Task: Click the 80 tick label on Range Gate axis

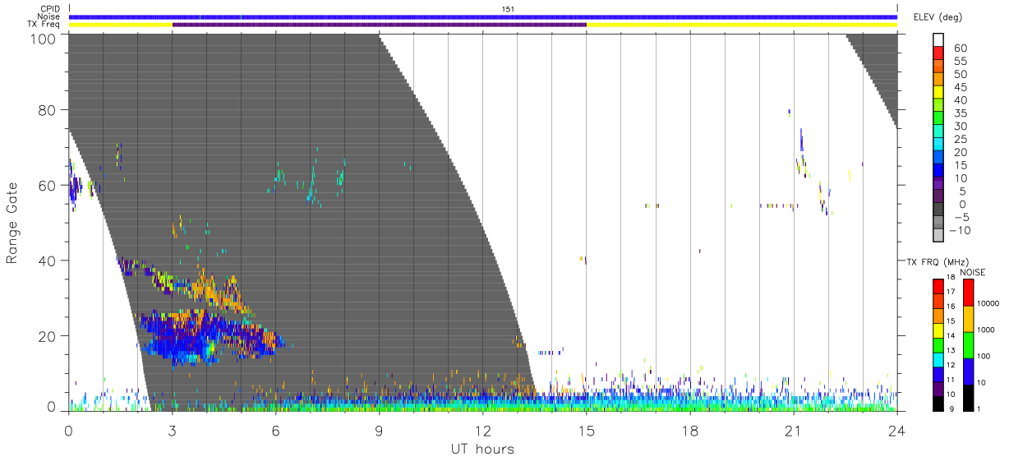Action: pos(48,110)
